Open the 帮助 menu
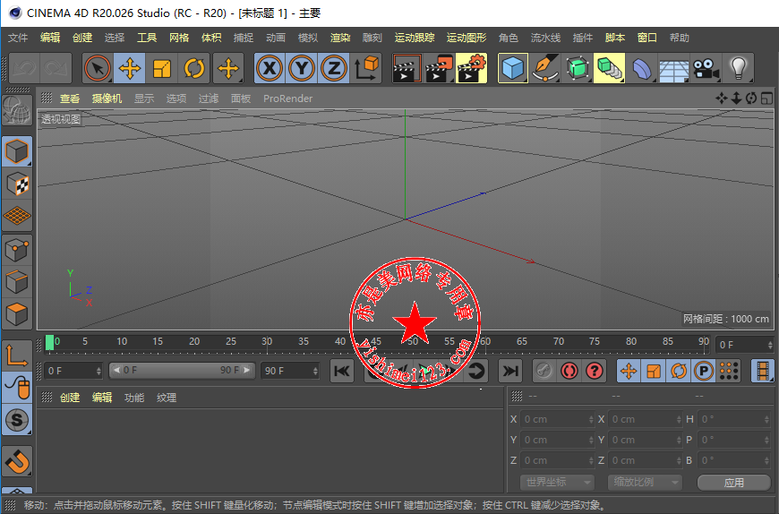Screen dimensions: 779x514 680,38
